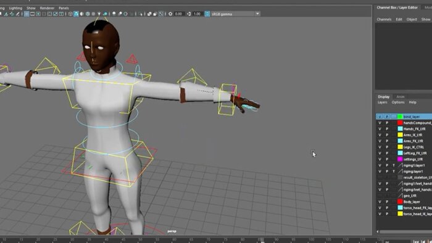
Task: Select the Hands_FK_LYR layer name
Action: pos(414,129)
